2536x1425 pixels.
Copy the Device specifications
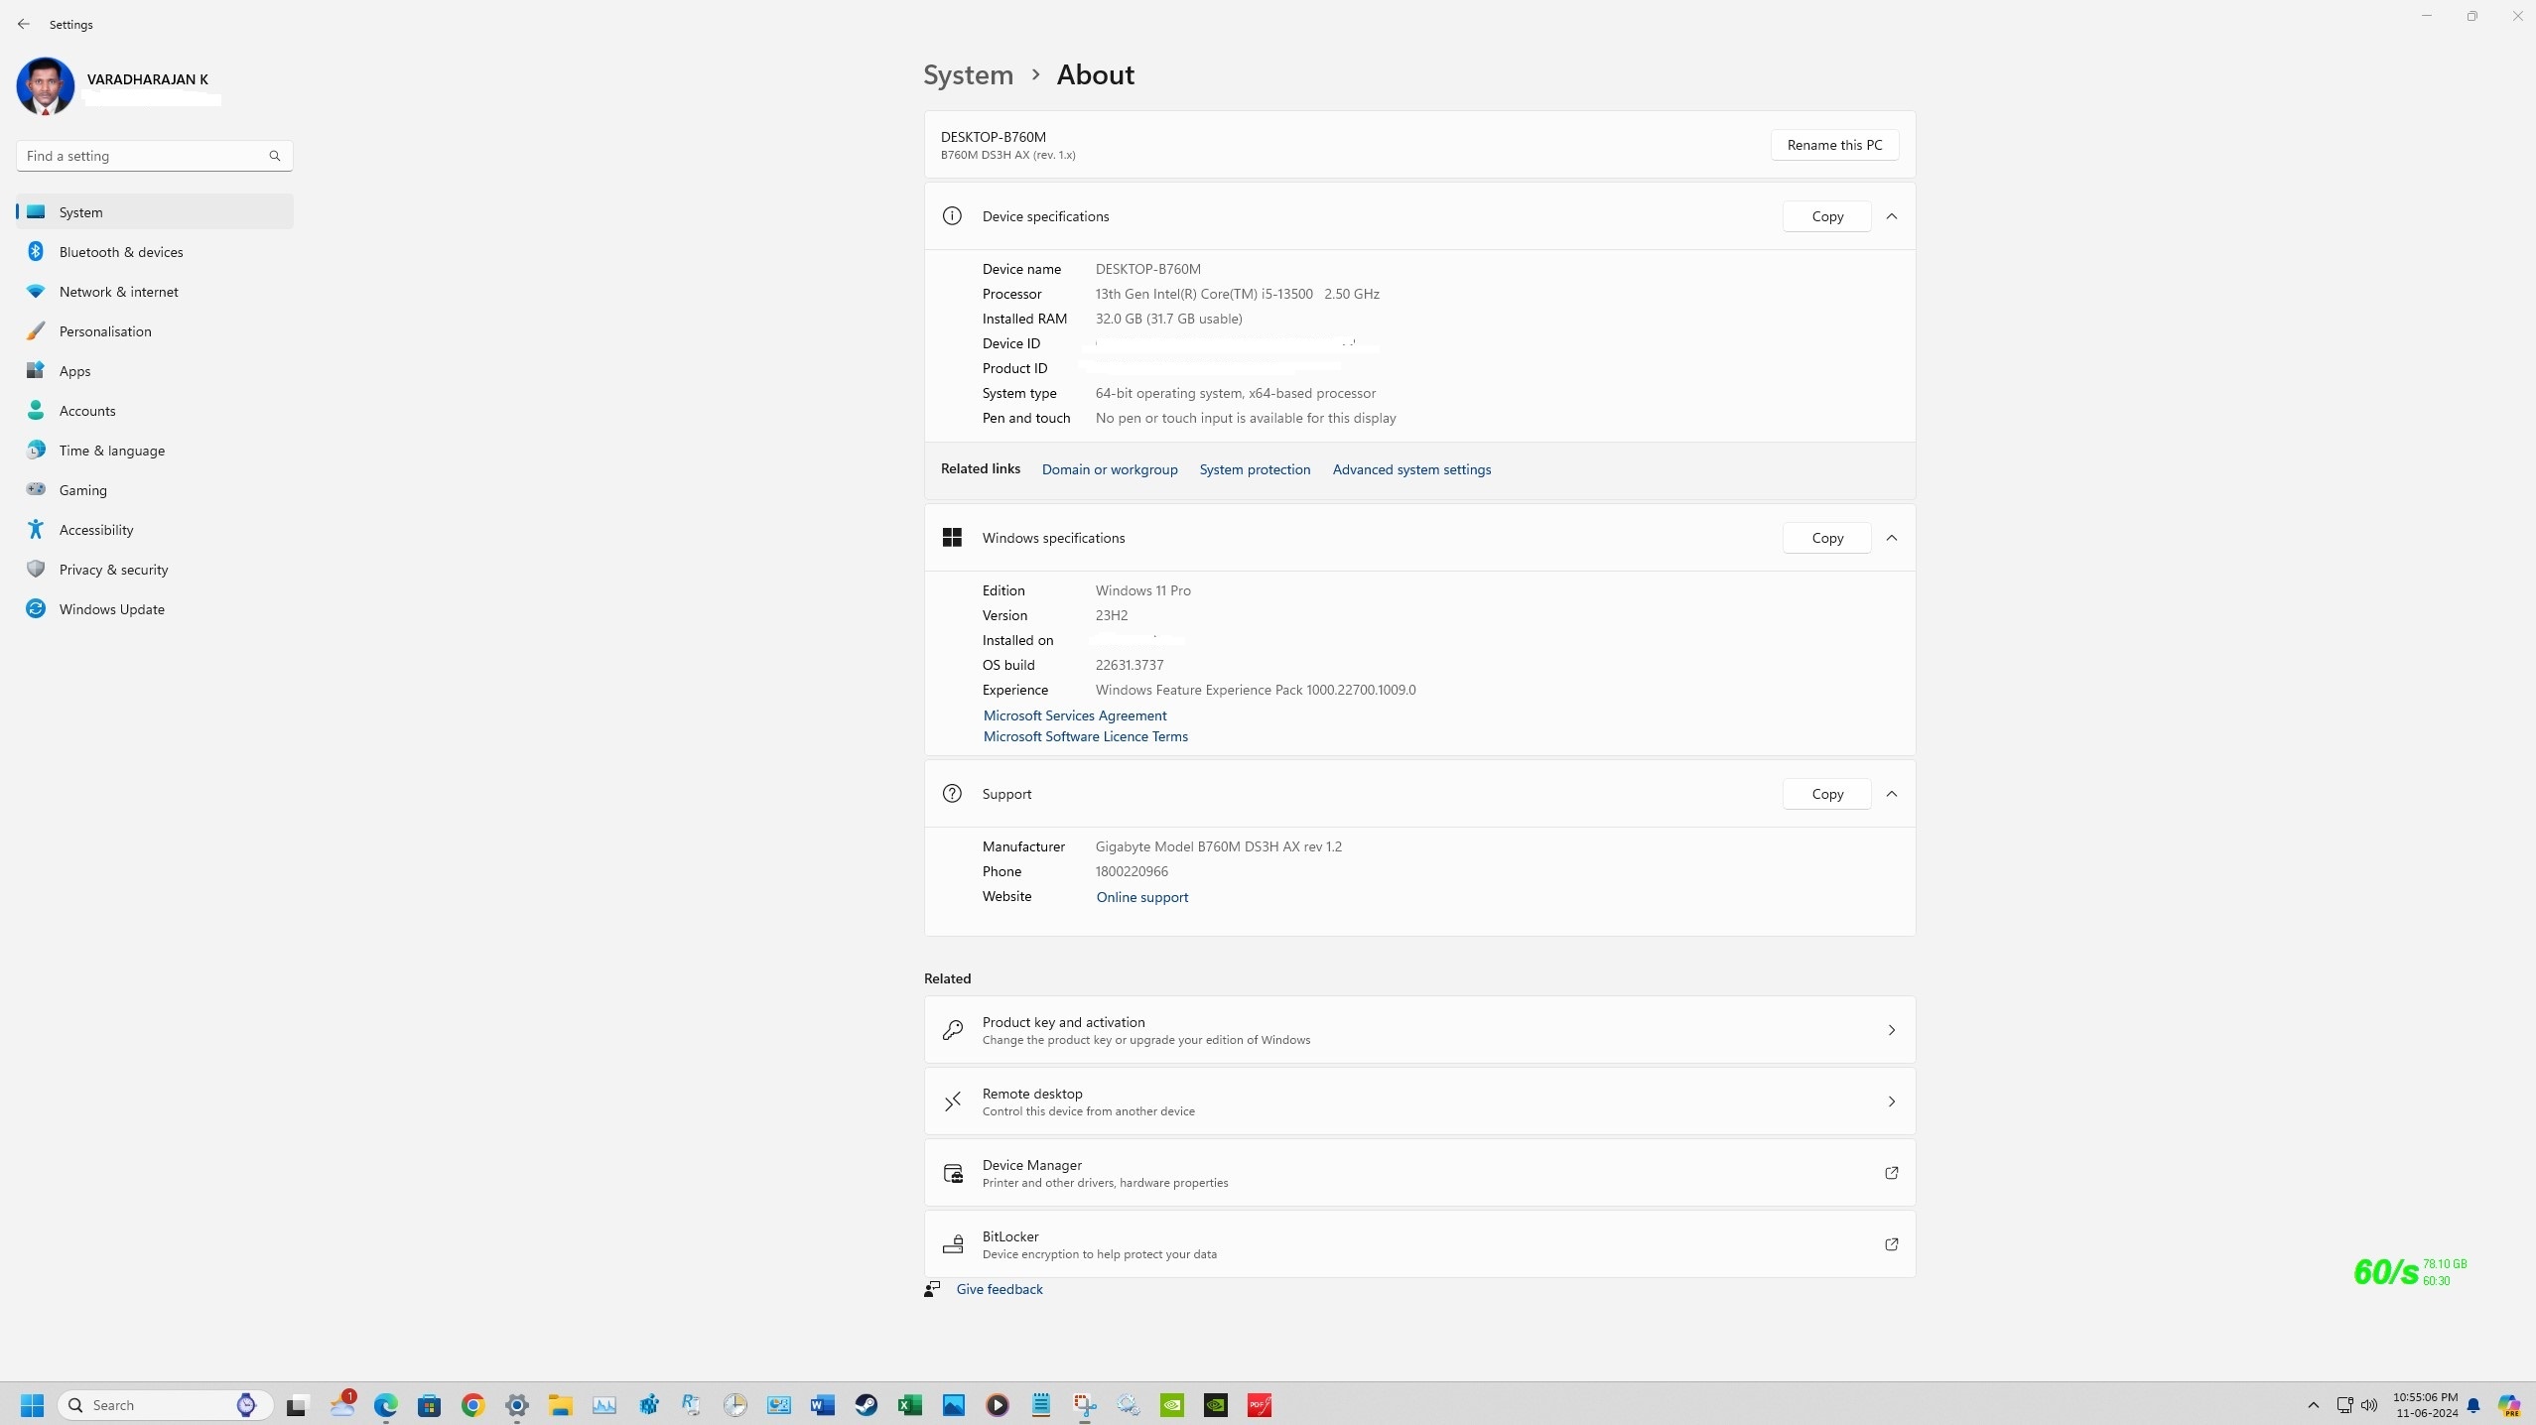(1826, 216)
